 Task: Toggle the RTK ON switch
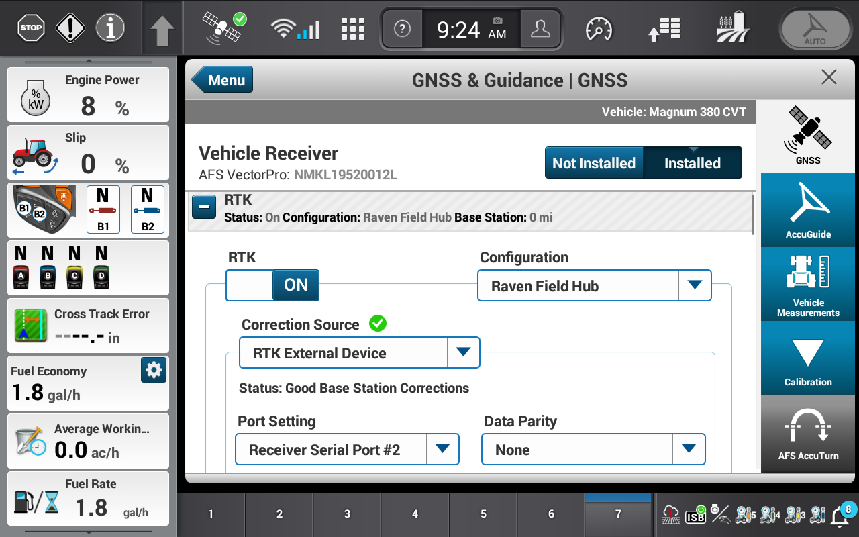point(272,285)
